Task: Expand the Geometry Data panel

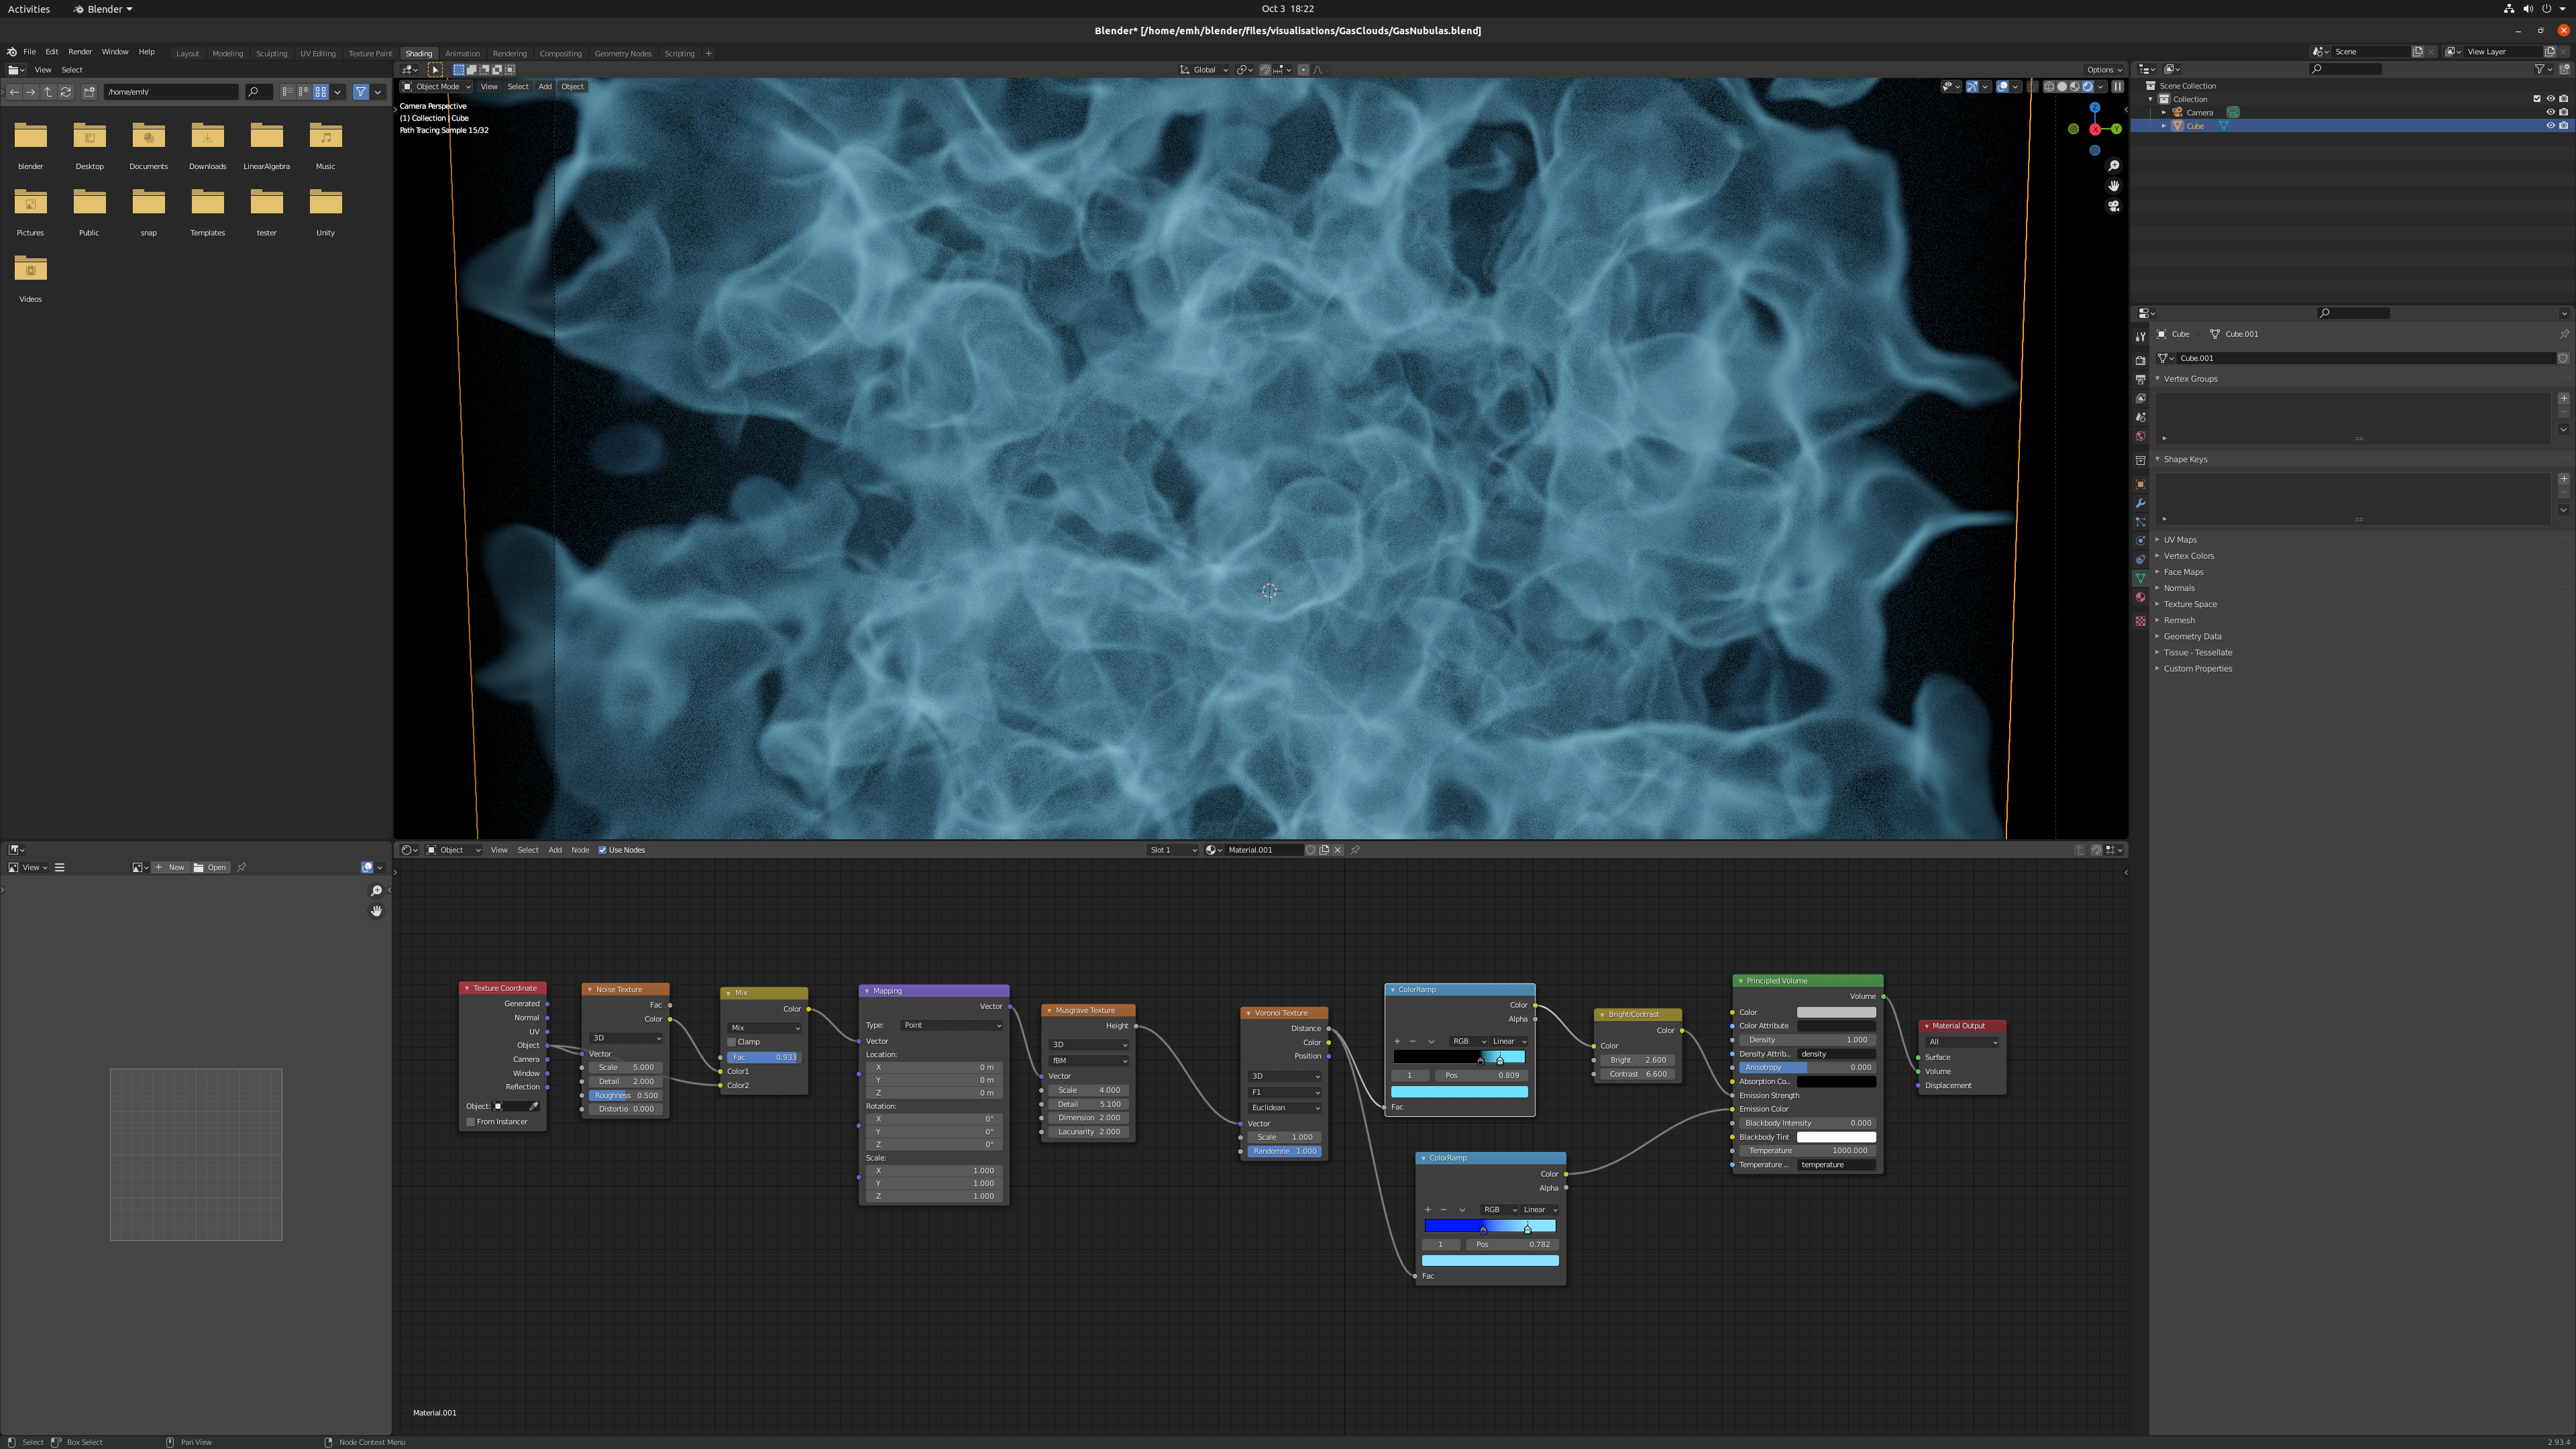Action: click(2192, 636)
